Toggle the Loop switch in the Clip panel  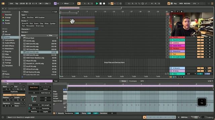coord(14,95)
